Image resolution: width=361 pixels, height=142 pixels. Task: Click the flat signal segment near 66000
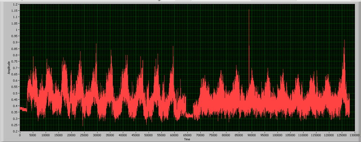point(190,116)
